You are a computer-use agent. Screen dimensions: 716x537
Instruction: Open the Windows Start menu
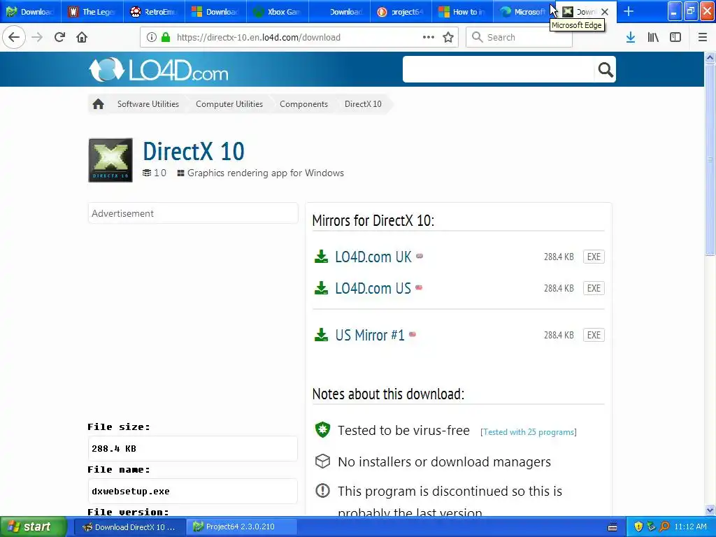click(x=34, y=527)
